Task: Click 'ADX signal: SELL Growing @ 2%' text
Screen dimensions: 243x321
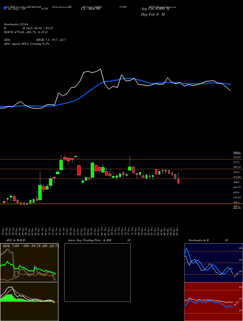Action: 27,44
